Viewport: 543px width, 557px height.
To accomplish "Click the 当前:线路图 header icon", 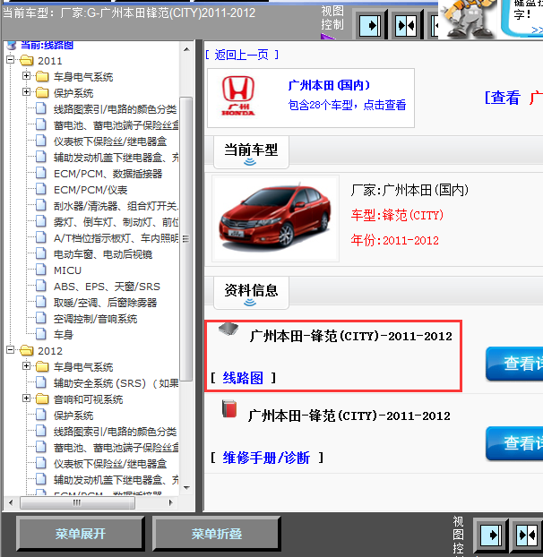I will 12,46.
